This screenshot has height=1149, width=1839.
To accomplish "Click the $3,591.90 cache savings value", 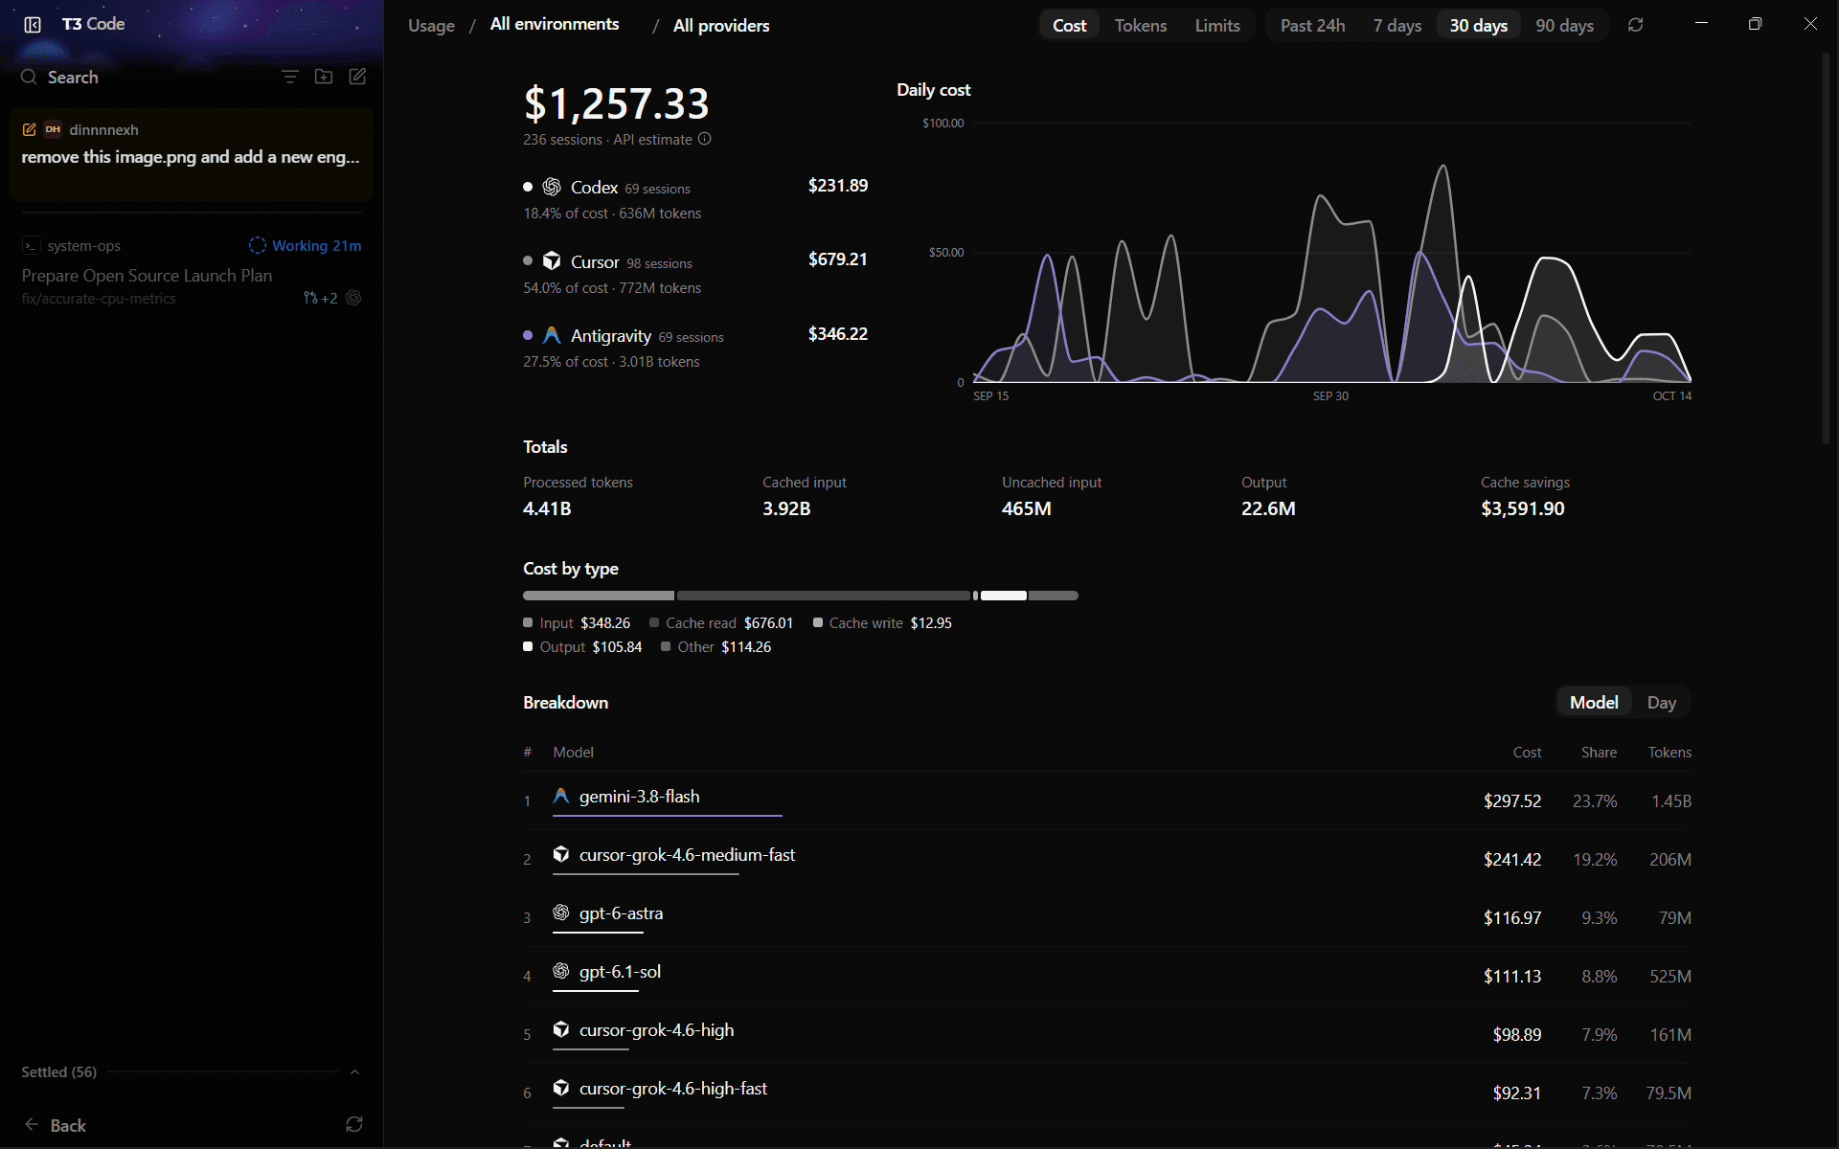I will 1523,508.
